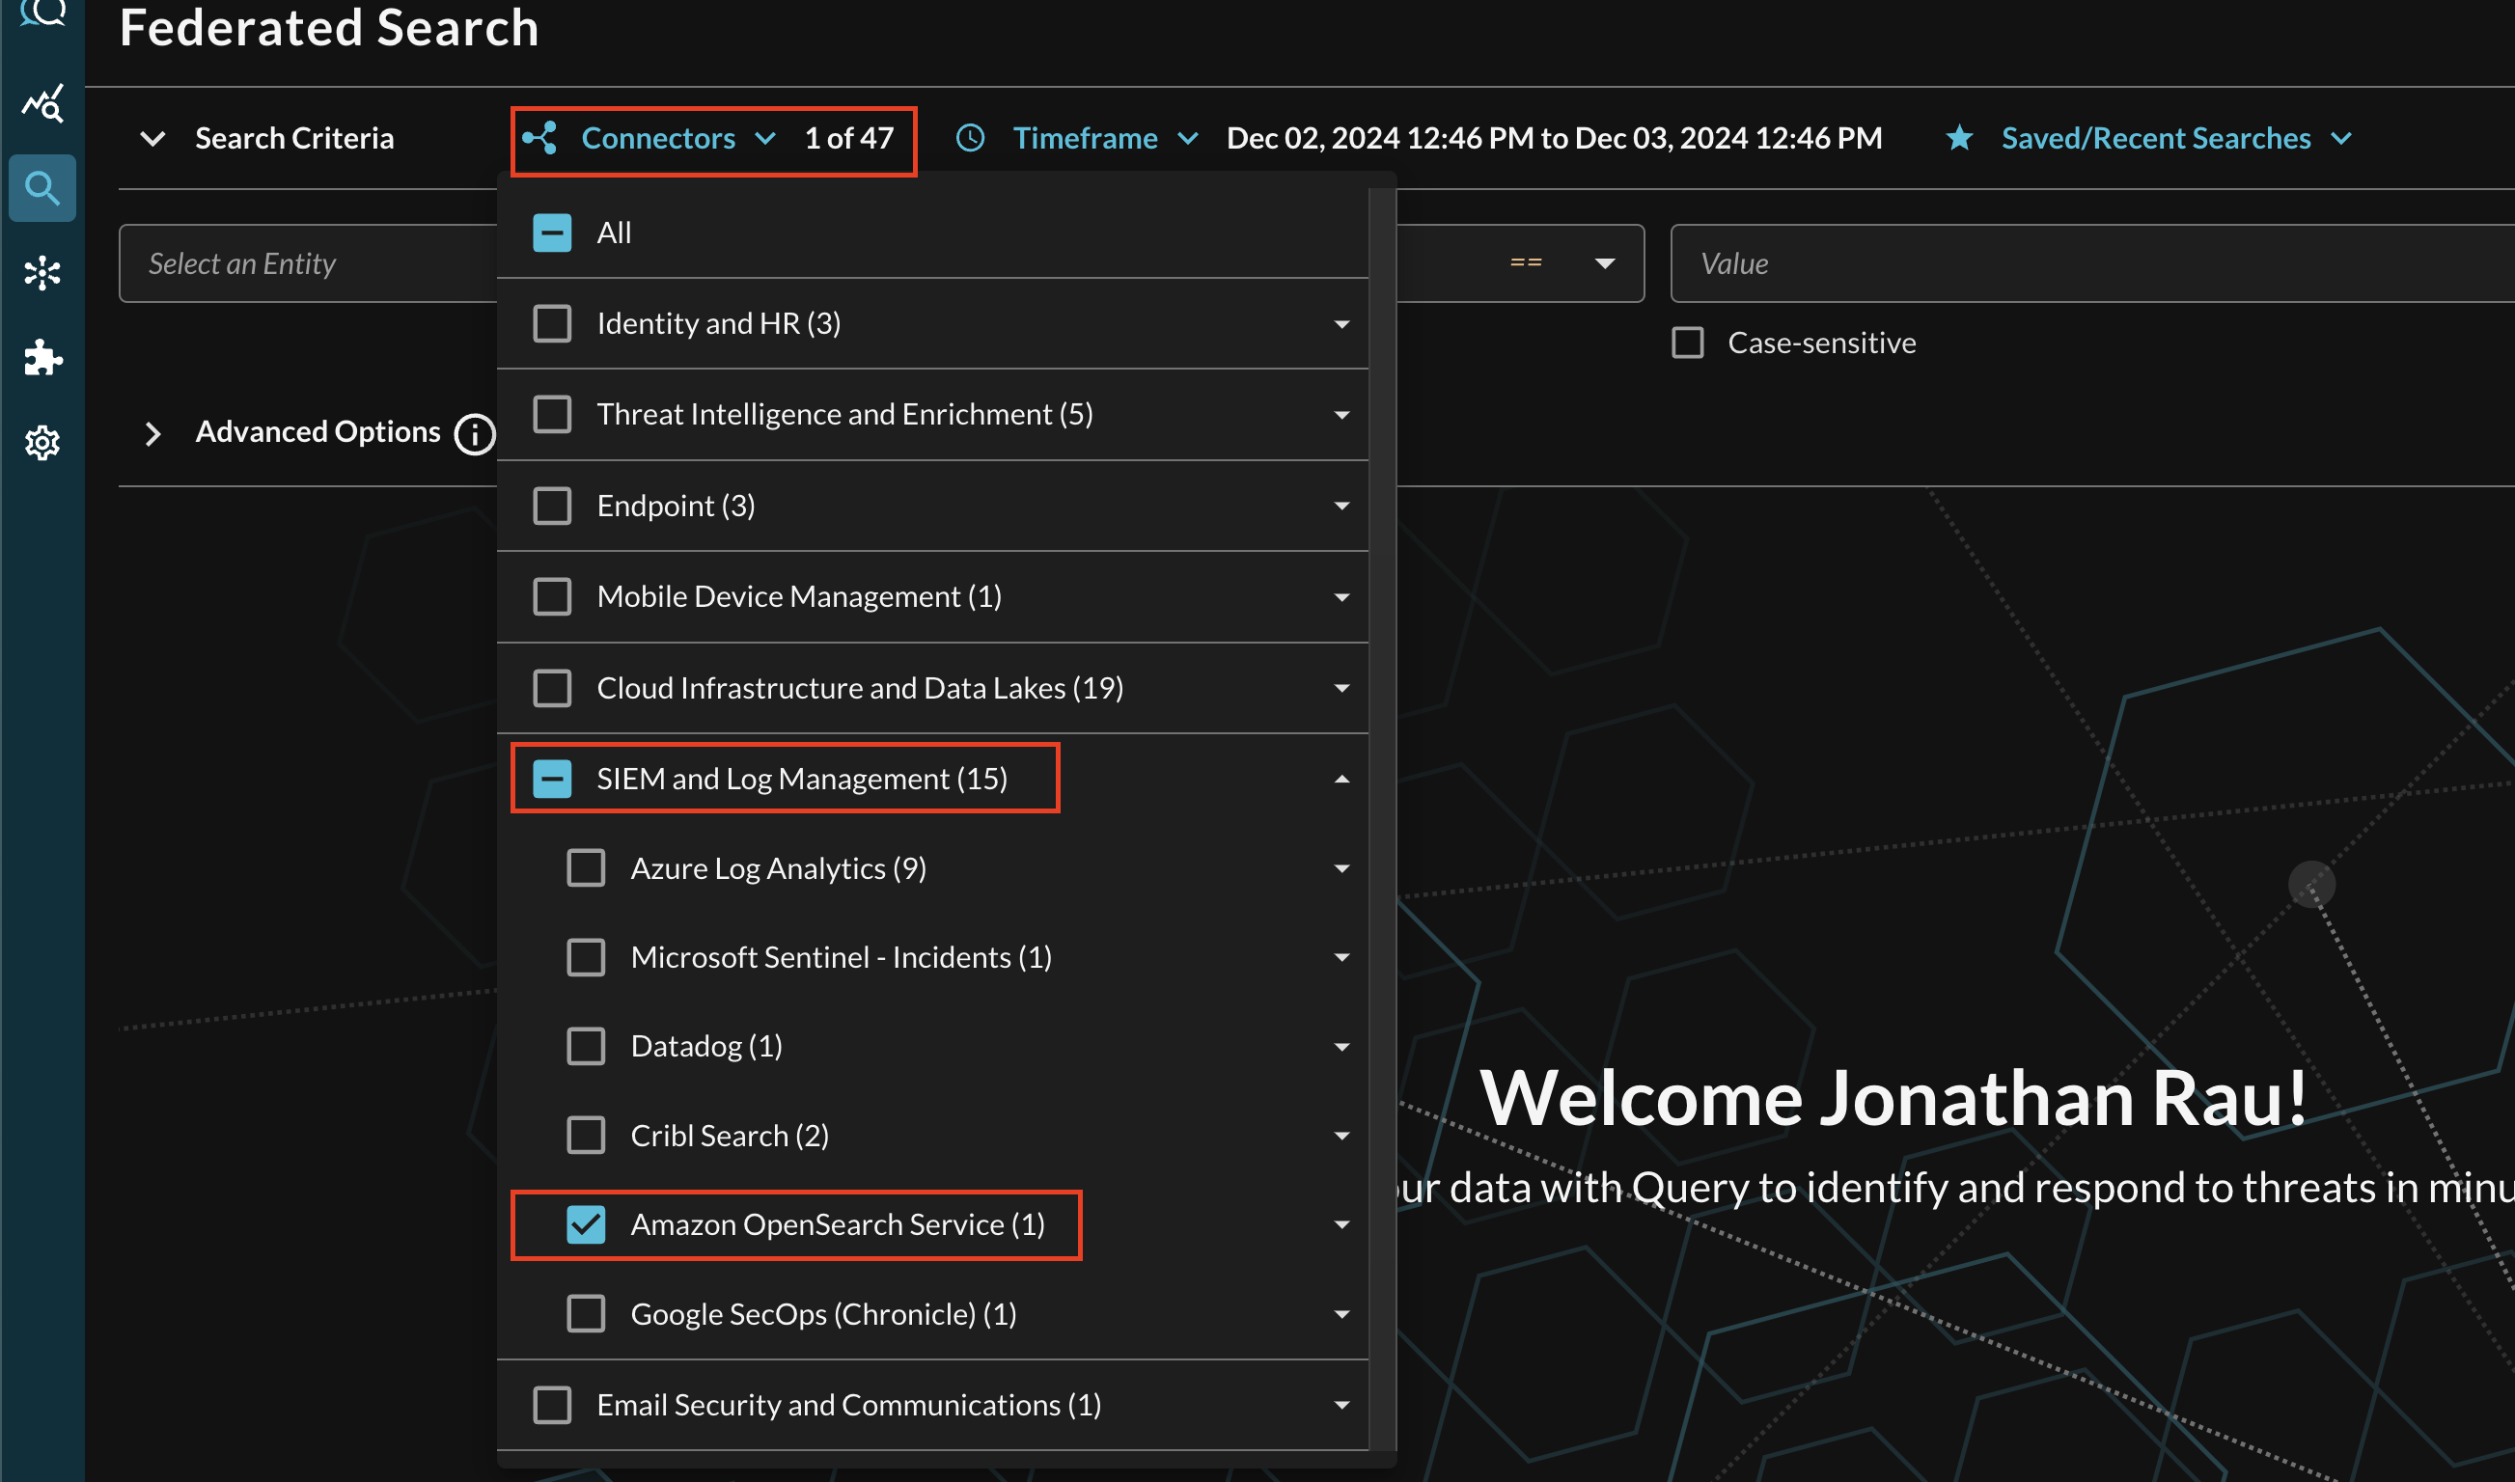Image resolution: width=2515 pixels, height=1482 pixels.
Task: Expand Threat Intelligence and Enrichment arrow
Action: point(1342,416)
